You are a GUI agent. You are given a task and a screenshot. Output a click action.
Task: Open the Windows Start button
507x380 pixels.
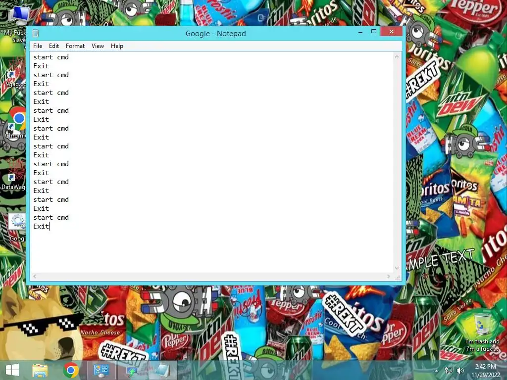(12, 370)
